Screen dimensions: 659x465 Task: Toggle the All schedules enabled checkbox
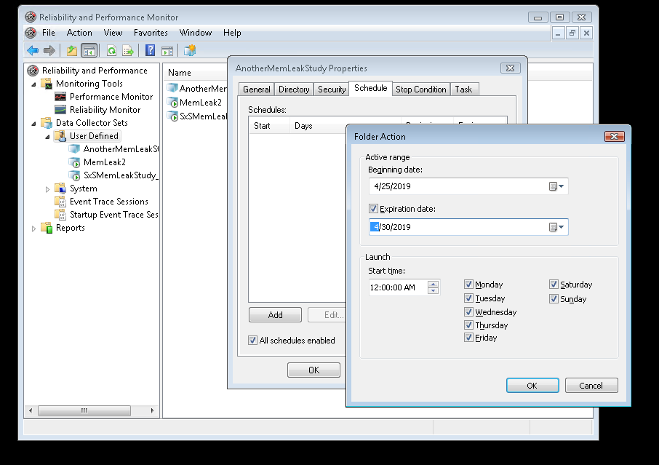[253, 340]
